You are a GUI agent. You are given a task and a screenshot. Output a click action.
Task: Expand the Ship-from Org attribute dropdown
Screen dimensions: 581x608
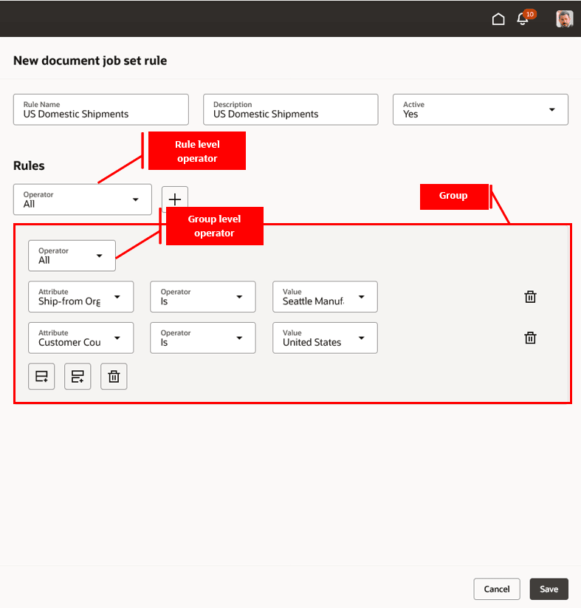pos(81,297)
